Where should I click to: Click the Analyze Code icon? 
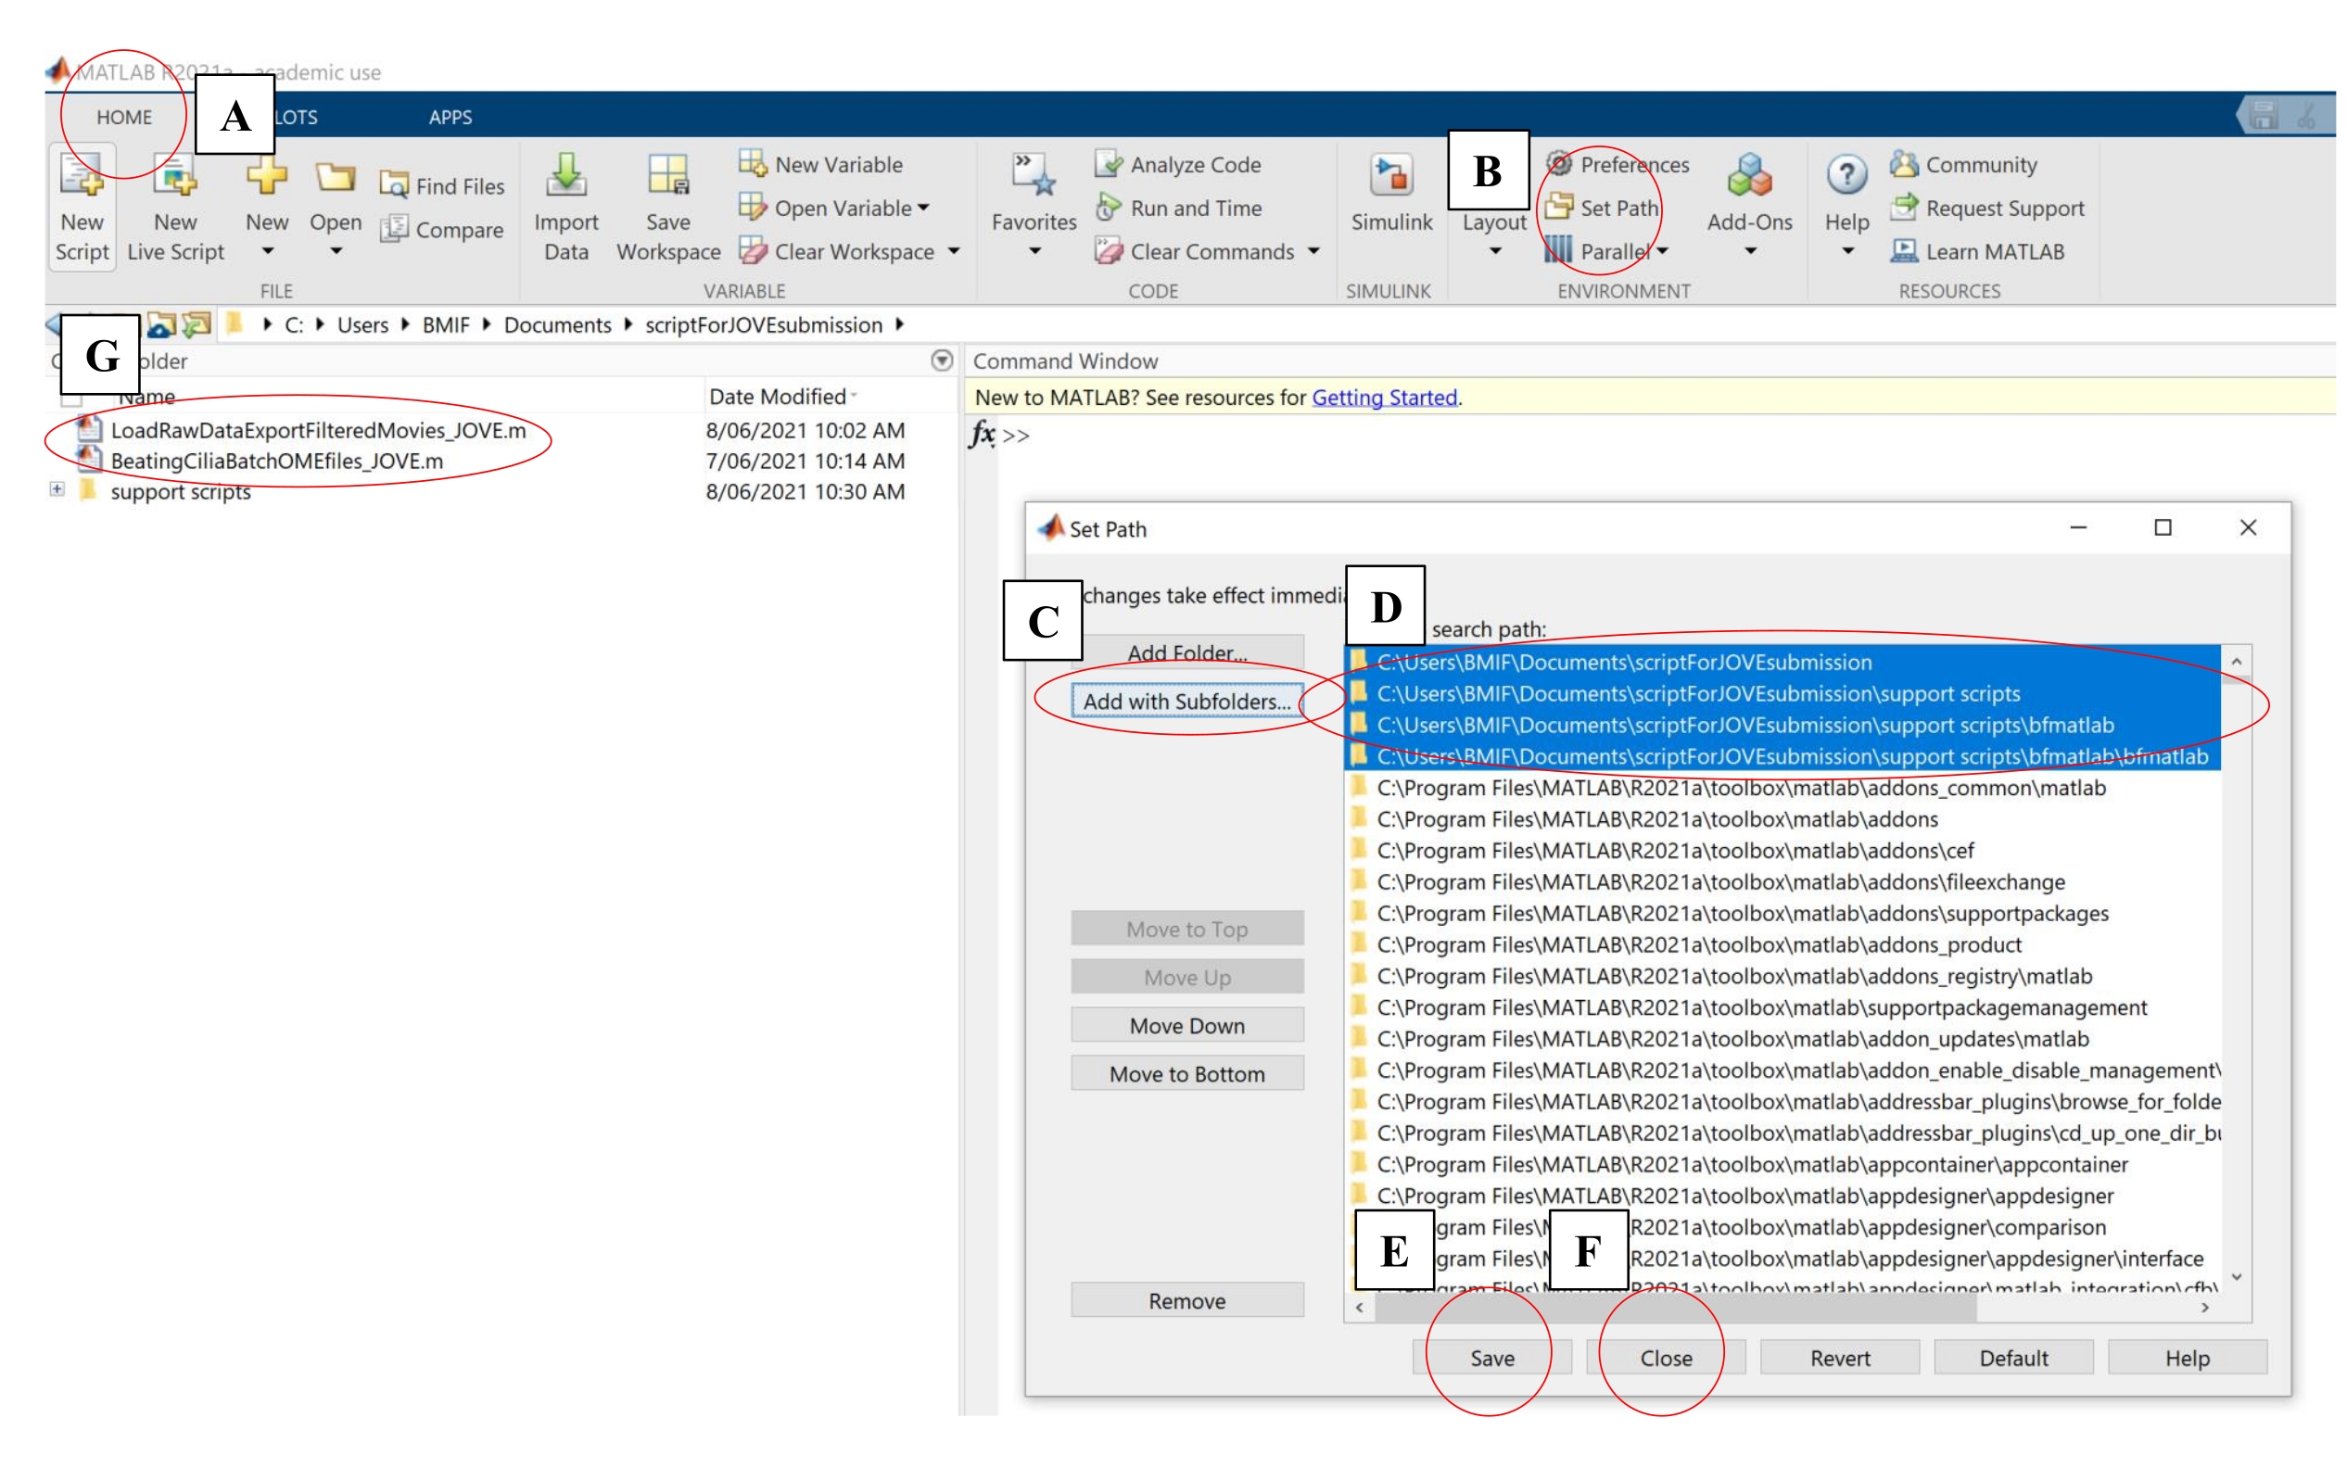[x=1108, y=164]
